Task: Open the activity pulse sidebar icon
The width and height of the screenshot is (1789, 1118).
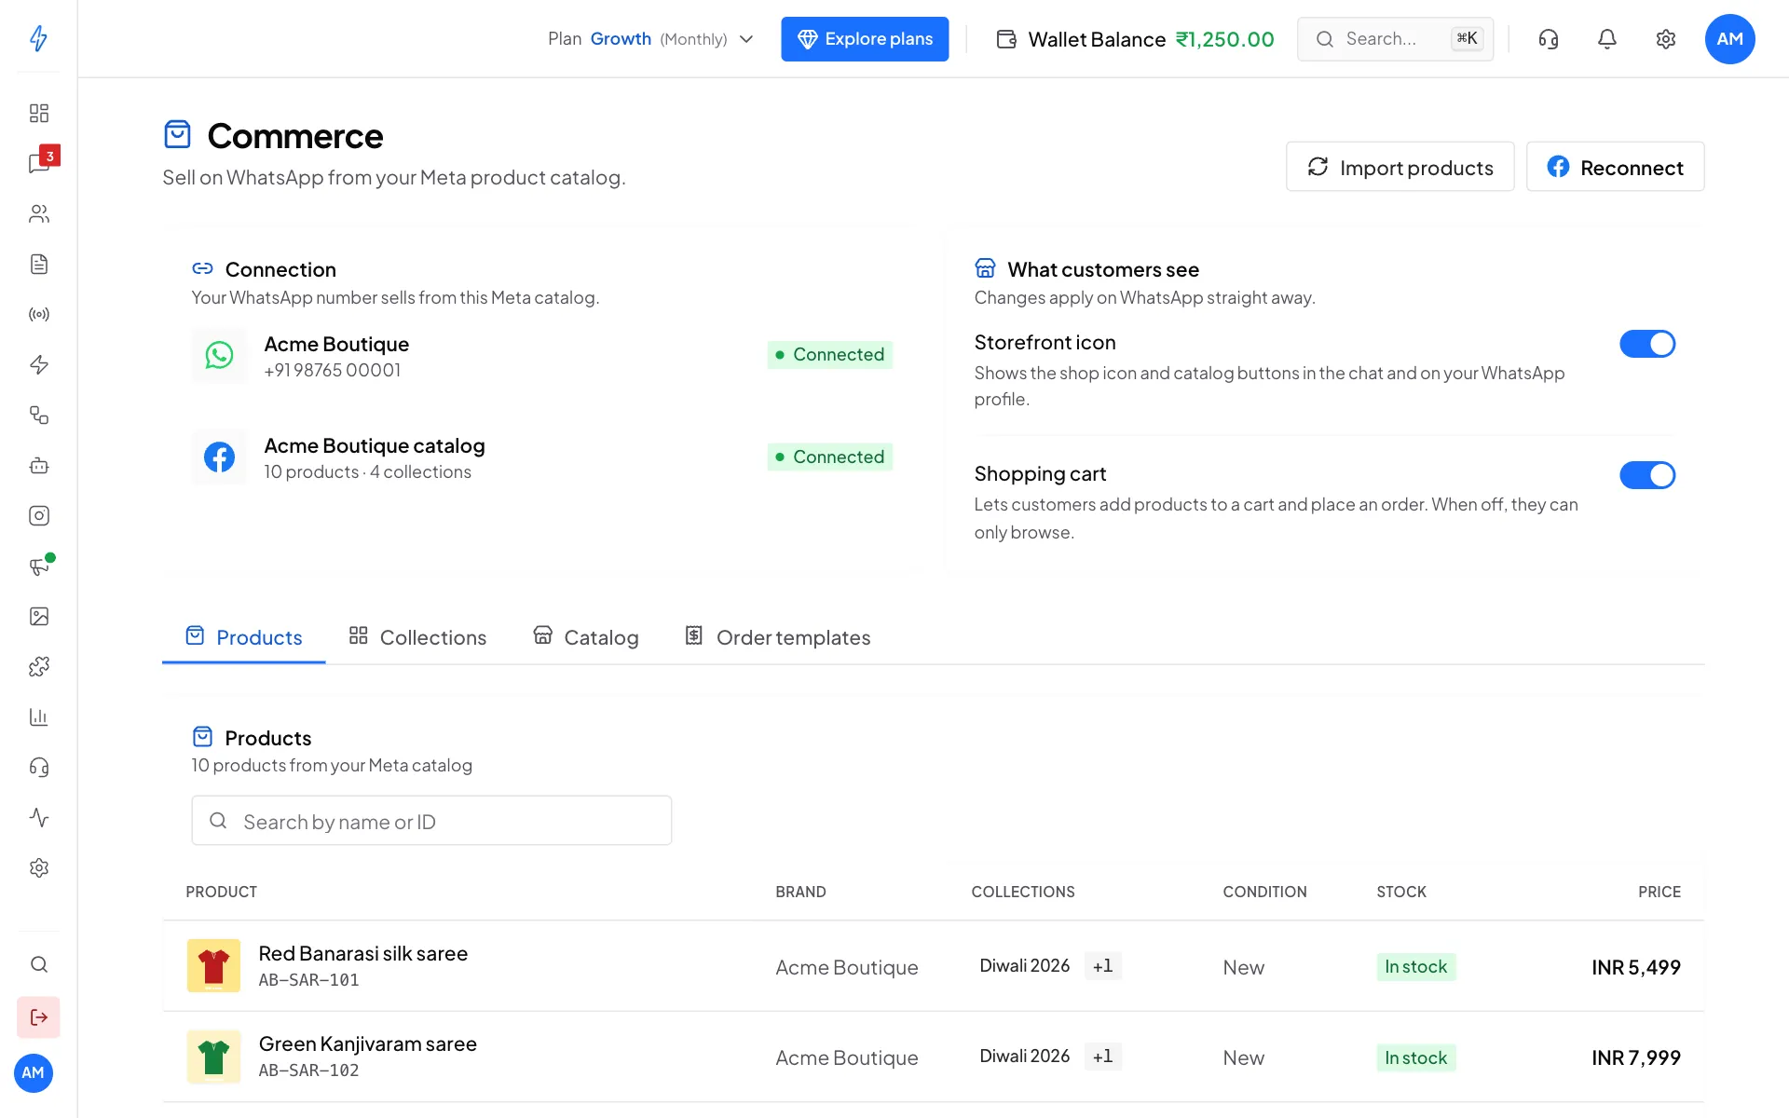Action: point(38,817)
